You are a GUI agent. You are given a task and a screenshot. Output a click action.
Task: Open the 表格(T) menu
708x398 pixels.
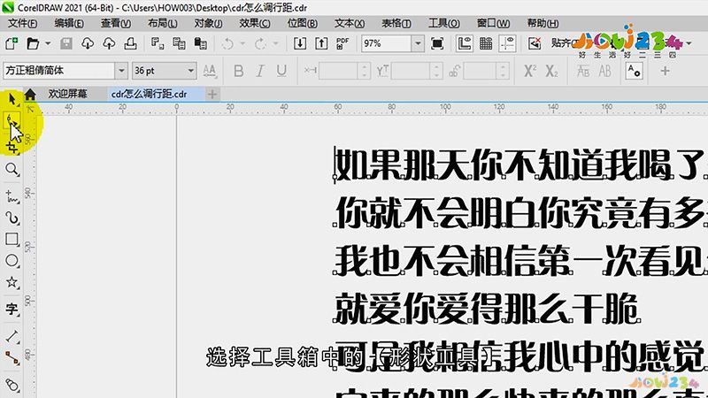(x=396, y=23)
